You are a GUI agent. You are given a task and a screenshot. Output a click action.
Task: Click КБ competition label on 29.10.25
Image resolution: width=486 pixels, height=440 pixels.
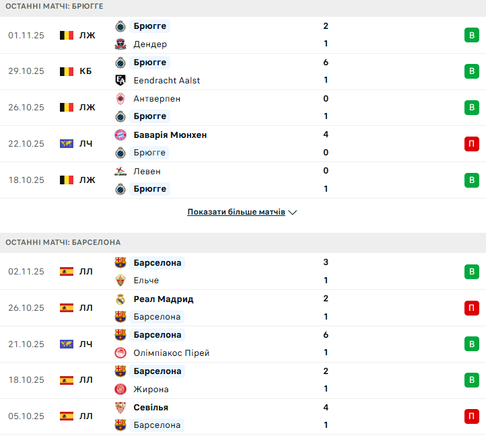point(85,71)
